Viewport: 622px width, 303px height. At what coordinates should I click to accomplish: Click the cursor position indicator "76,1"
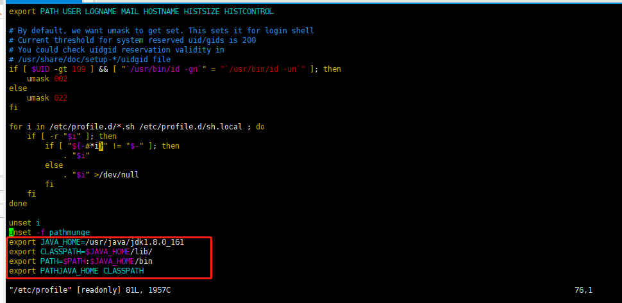pyautogui.click(x=583, y=290)
